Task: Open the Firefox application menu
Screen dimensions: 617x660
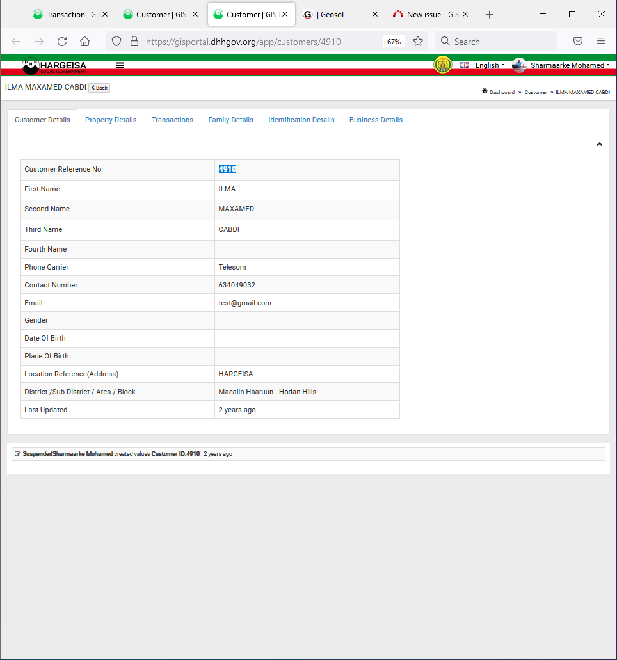Action: click(601, 41)
